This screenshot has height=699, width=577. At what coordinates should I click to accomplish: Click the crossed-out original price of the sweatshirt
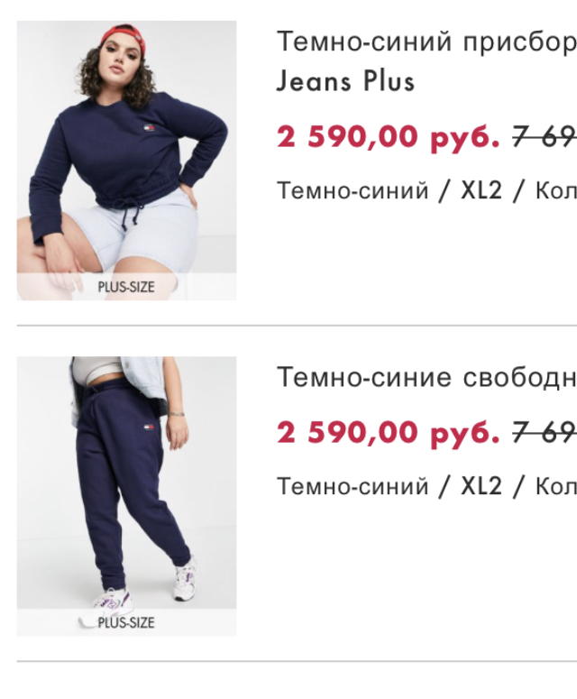(545, 136)
